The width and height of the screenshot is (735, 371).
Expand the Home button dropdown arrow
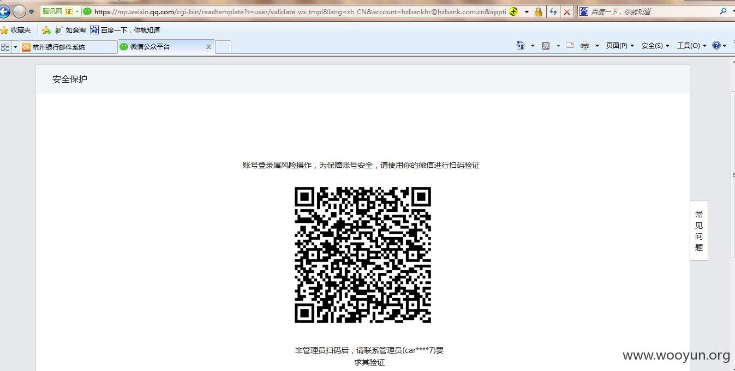[x=533, y=46]
